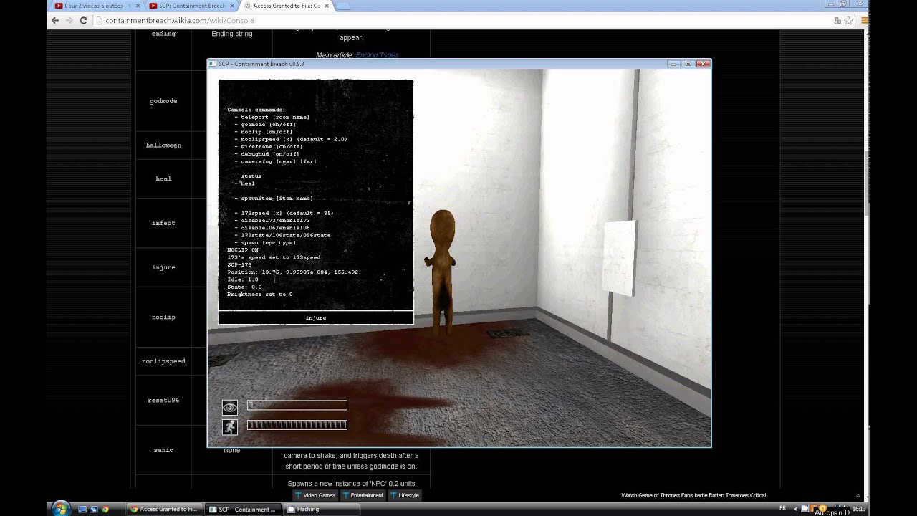Screen dimensions: 917x516
Task: Click the 'Entertainment' footer button
Action: pyautogui.click(x=363, y=495)
